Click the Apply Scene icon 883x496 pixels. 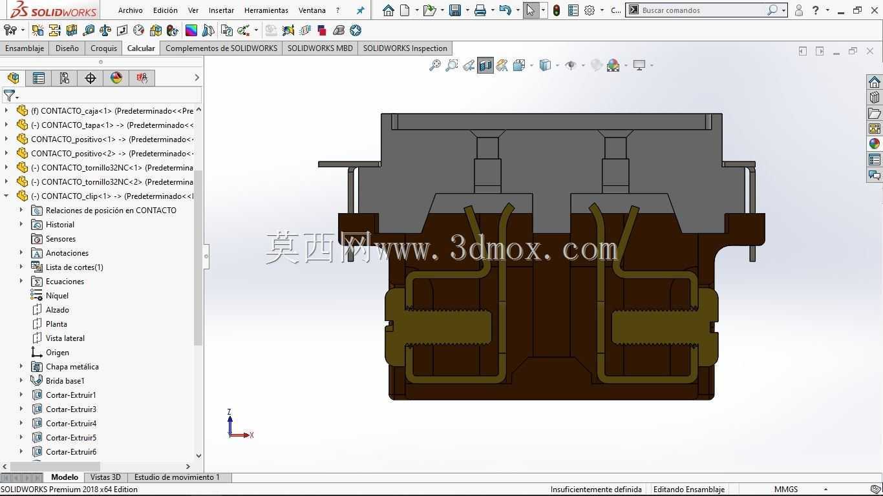(613, 65)
